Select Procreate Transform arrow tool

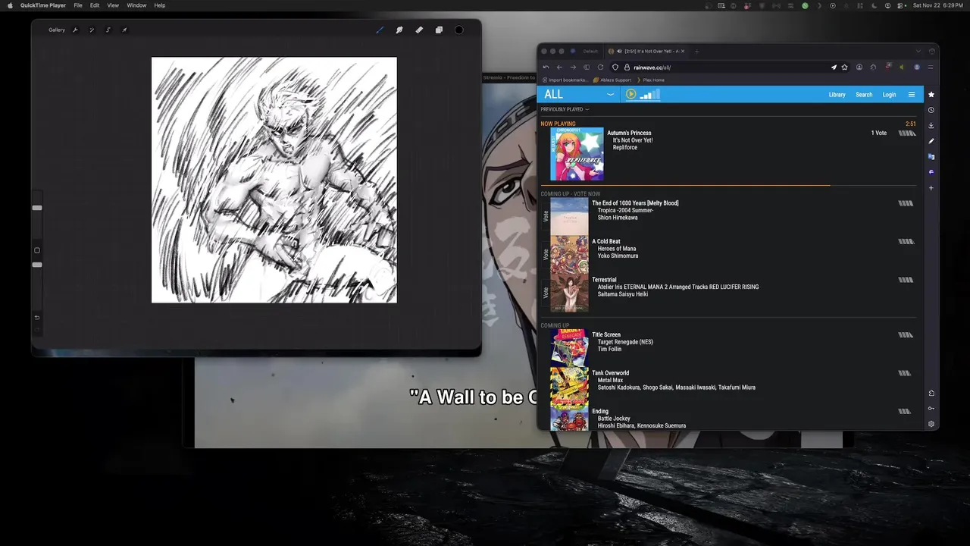pos(124,30)
